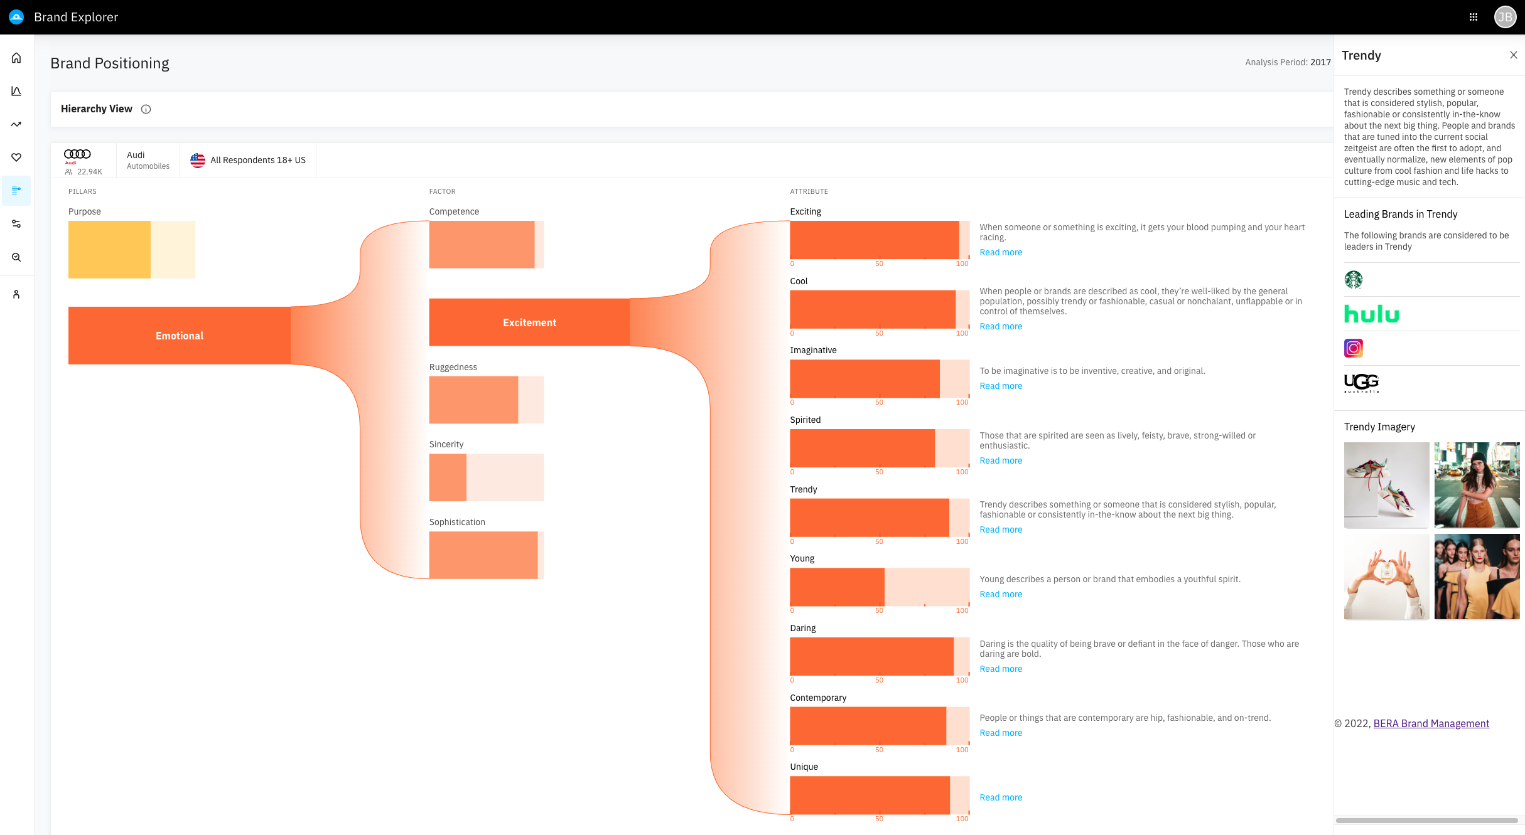Open the trend line sidebar icon

[16, 124]
